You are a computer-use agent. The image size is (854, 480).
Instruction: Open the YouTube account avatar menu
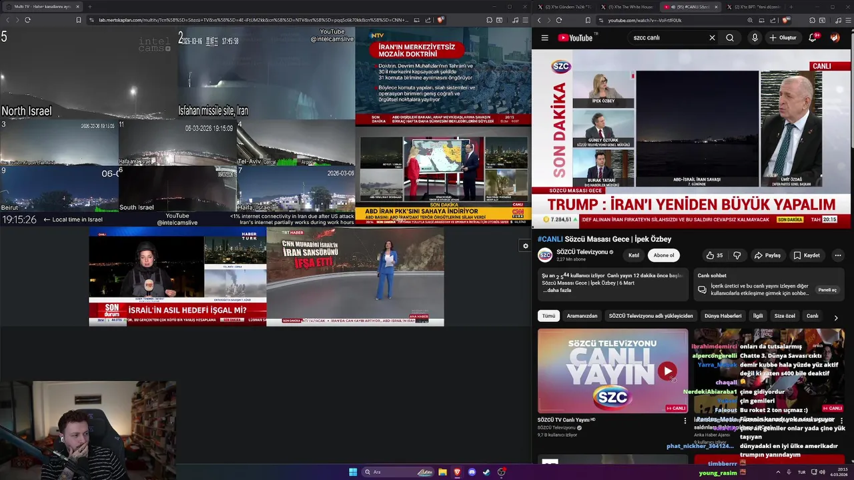(835, 38)
